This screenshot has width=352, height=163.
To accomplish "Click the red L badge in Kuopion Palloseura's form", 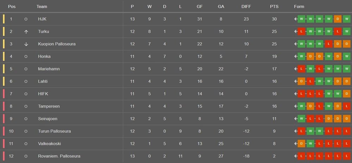I will [329, 44].
